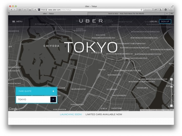Viewport: 182px width, 136px height.
Task: Open the hamburger MENU on Uber page
Action: (17, 21)
